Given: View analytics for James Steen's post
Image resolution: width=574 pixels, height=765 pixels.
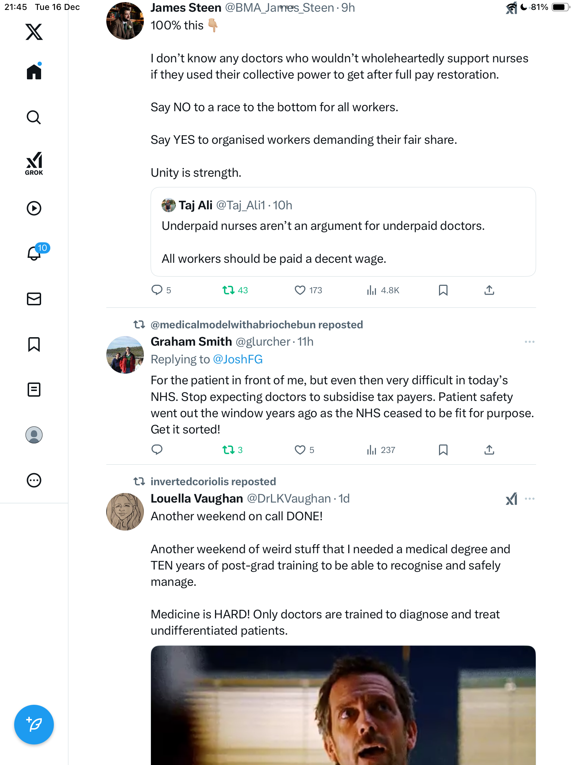Looking at the screenshot, I should 383,290.
